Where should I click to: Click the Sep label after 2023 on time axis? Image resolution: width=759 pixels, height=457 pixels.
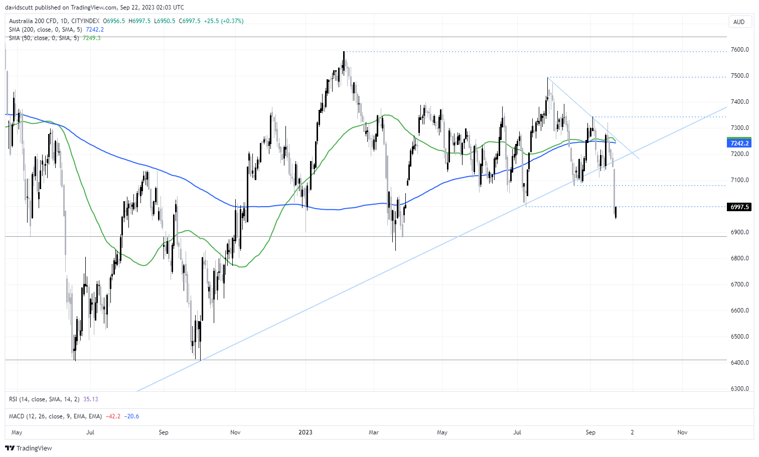tap(590, 432)
